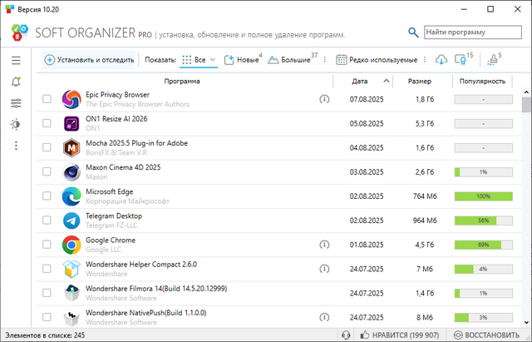Click the Wondershare Filmora app icon
The width and height of the screenshot is (532, 342).
pos(71,293)
